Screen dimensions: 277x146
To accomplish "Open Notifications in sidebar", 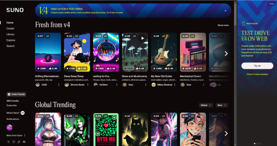I will coord(13,119).
